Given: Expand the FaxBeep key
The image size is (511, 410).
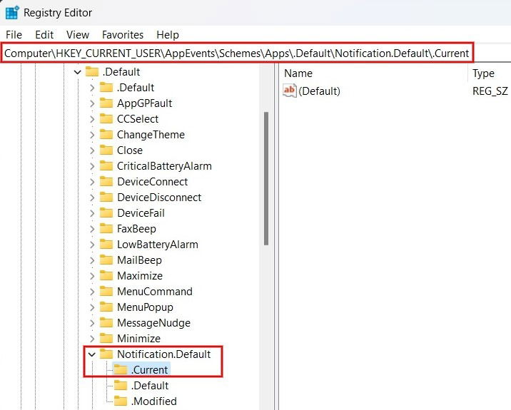Looking at the screenshot, I should [x=92, y=229].
